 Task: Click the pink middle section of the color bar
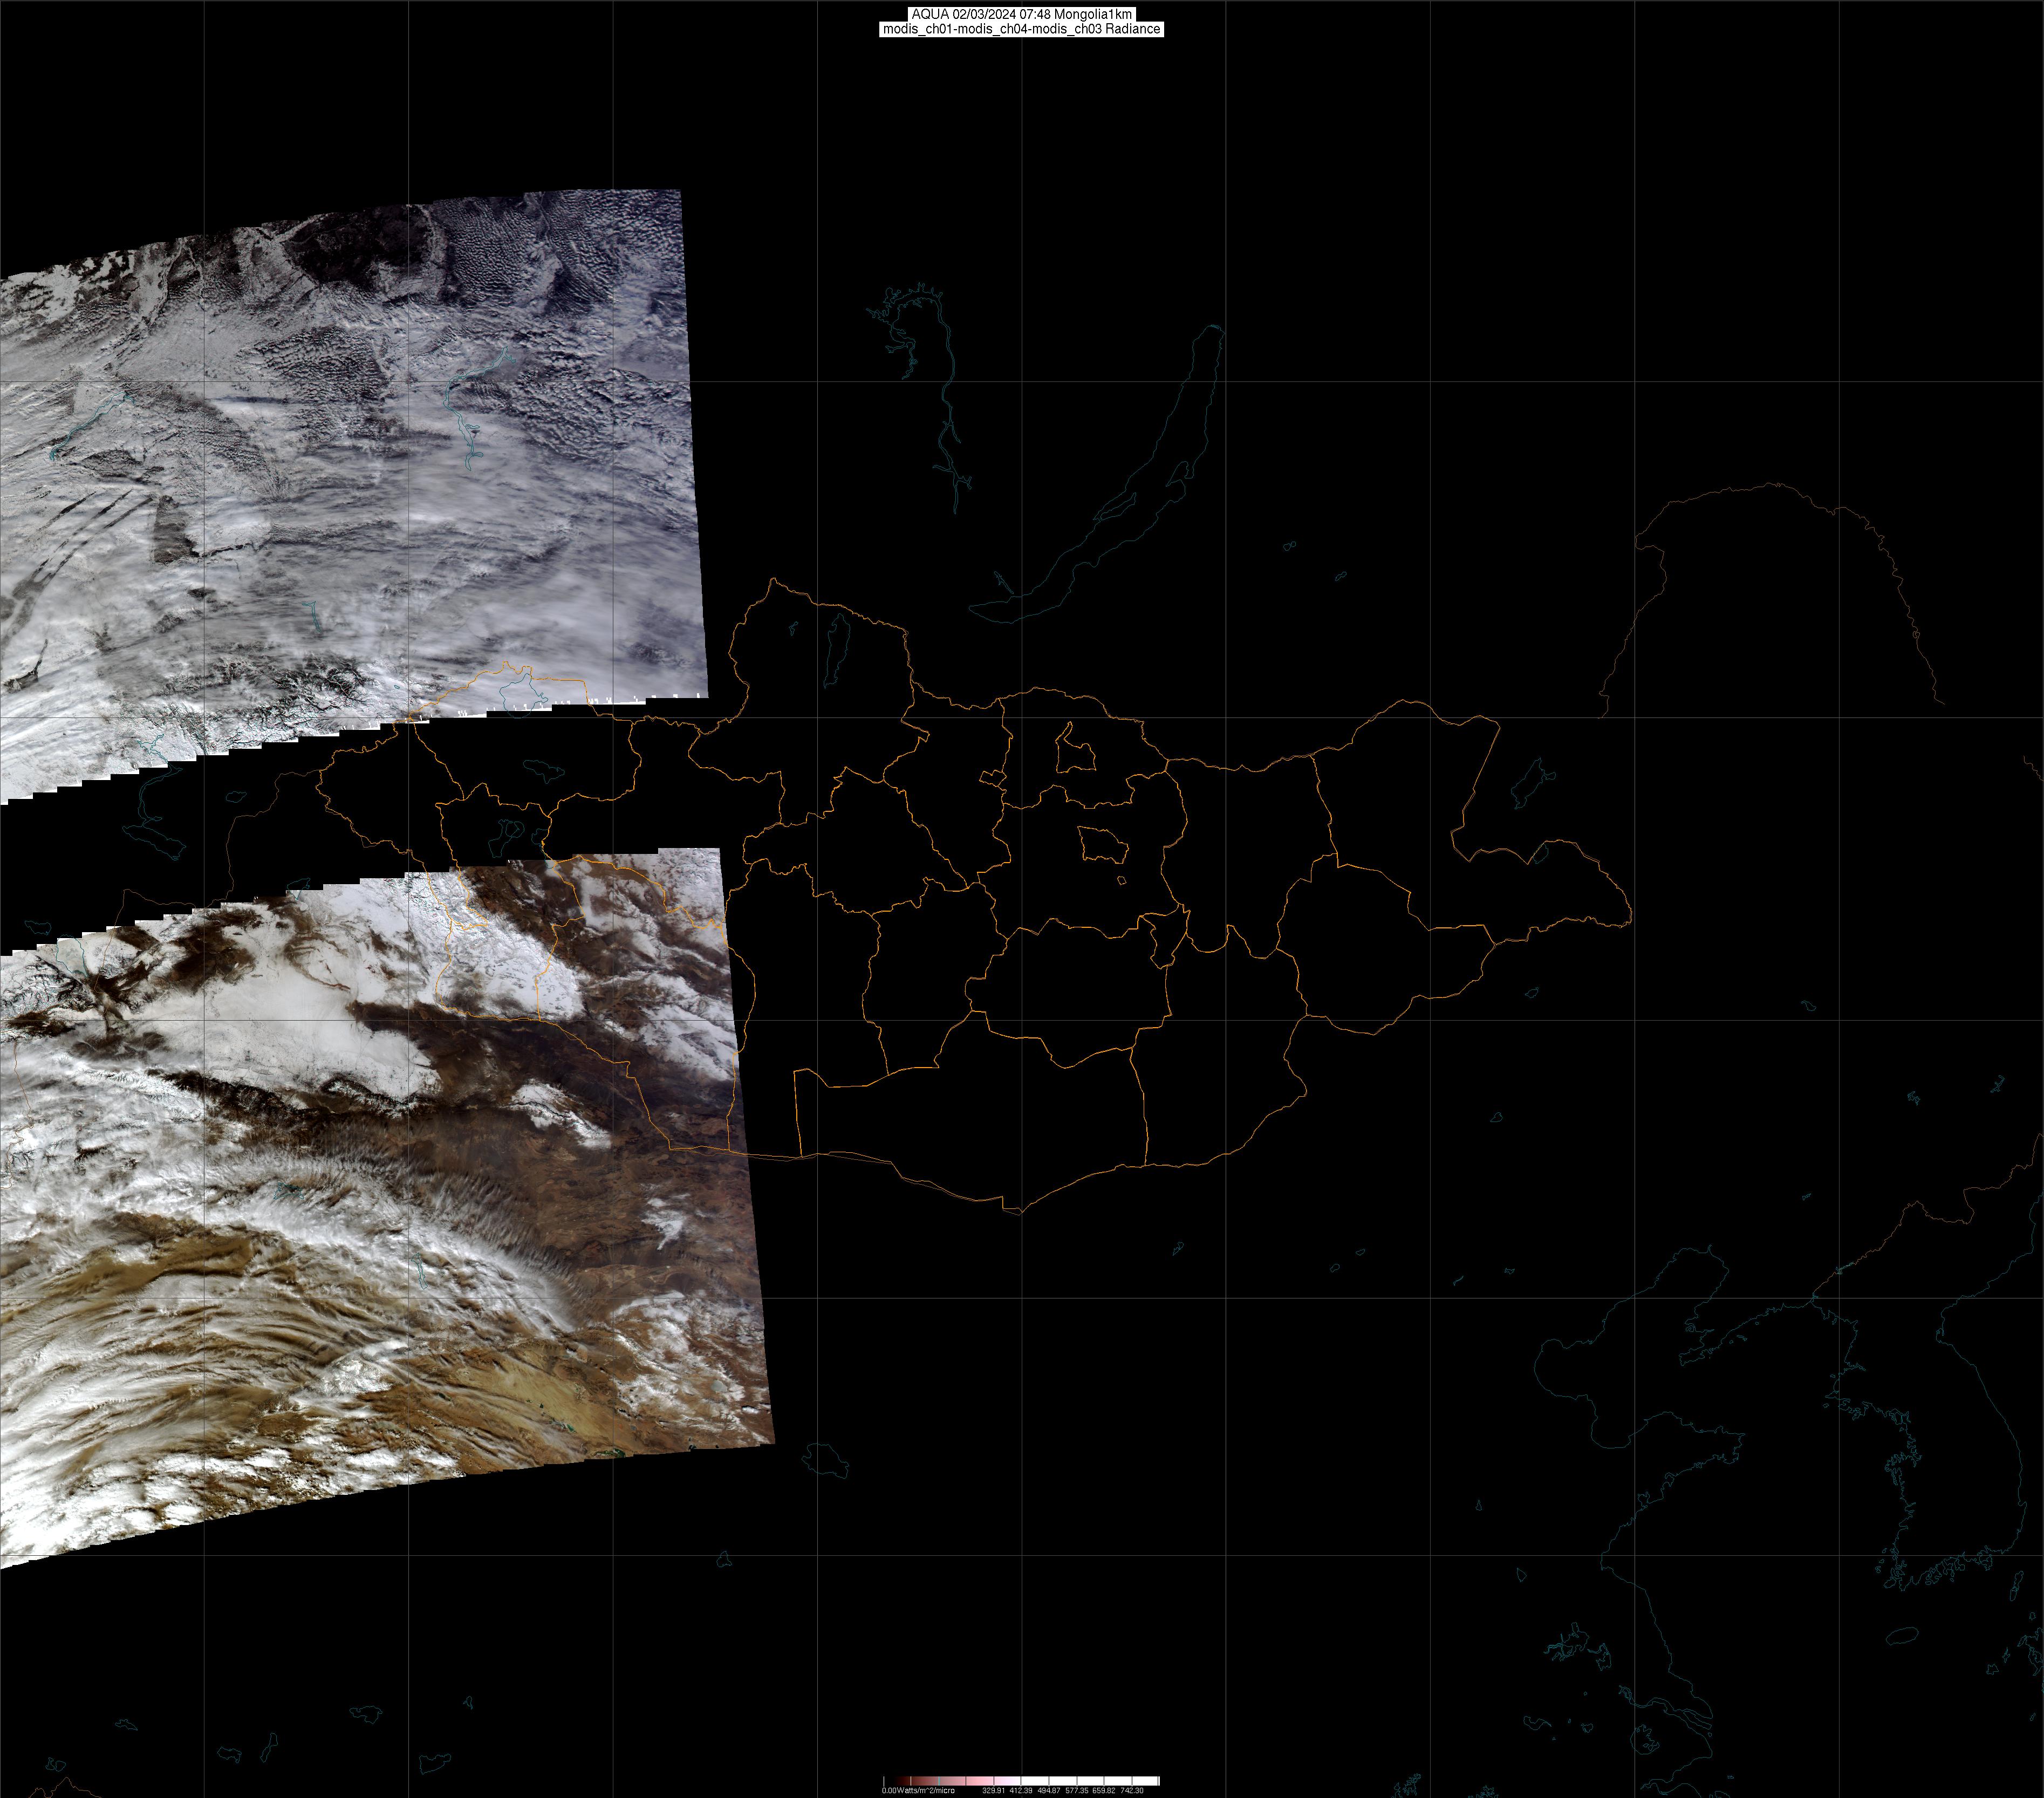(980, 1781)
